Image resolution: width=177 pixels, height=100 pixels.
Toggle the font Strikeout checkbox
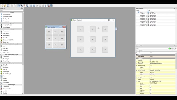pyautogui.click(x=150, y=92)
